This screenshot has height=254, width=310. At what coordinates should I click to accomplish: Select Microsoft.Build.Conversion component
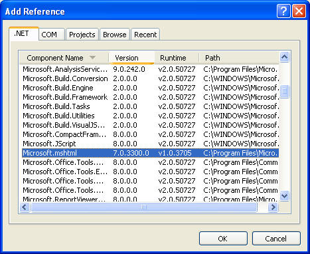point(150,78)
